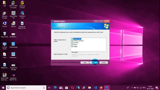Open Recuva desktop shortcut
Viewport: 160px width, 90px height.
[13, 24]
